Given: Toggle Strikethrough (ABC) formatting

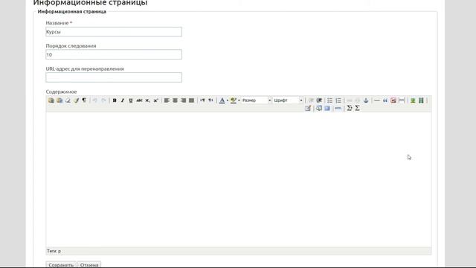Looking at the screenshot, I should click(139, 100).
